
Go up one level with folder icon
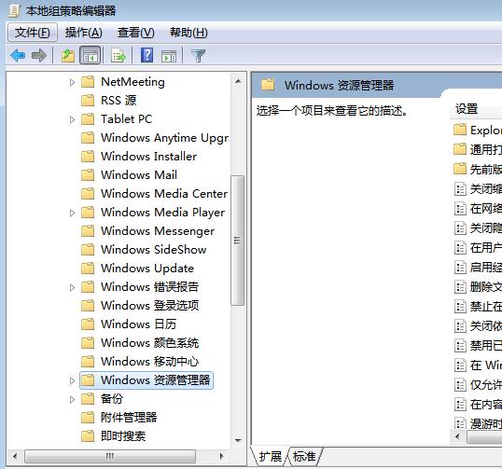68,55
